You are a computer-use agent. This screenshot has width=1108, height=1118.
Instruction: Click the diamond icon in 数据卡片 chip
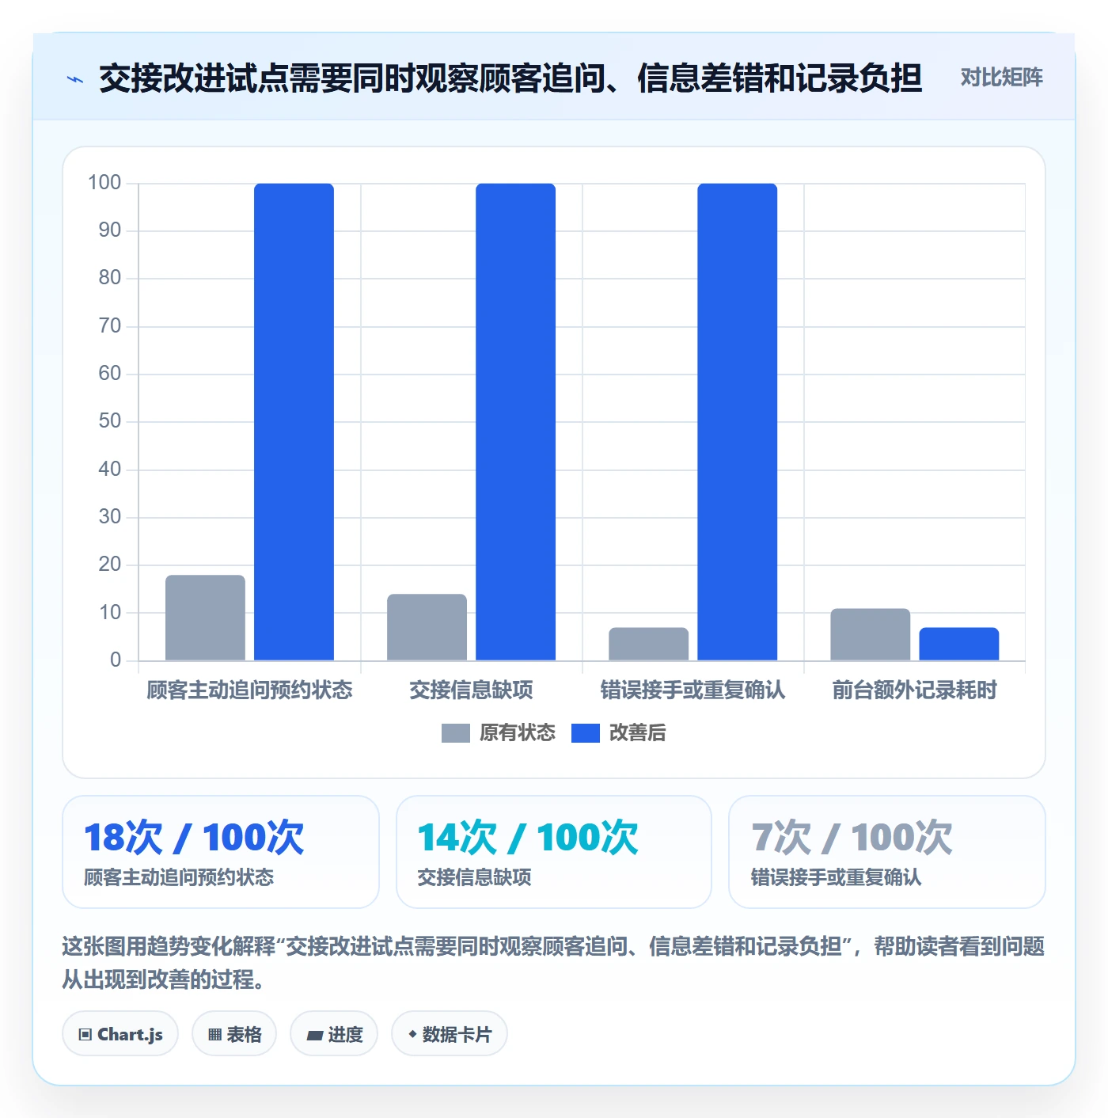click(412, 1034)
